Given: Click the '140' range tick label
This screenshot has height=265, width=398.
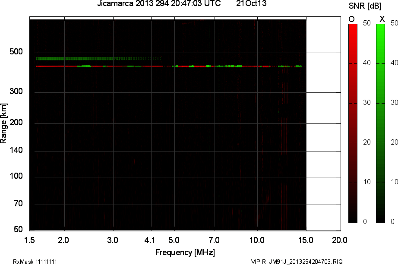Looking at the screenshot, I should pos(16,150).
